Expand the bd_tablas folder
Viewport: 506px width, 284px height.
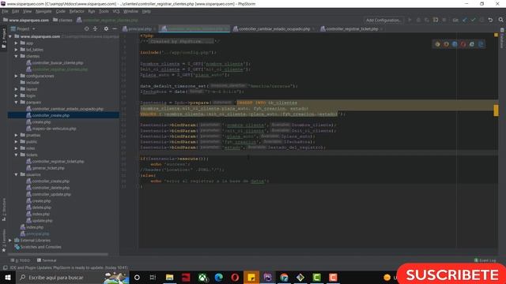point(16,50)
